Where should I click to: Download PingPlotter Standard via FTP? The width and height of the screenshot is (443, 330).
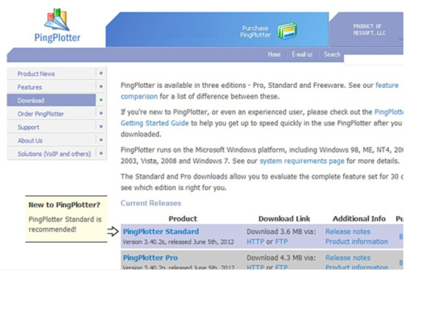click(x=282, y=242)
